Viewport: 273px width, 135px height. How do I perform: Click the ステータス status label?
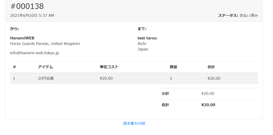click(228, 16)
